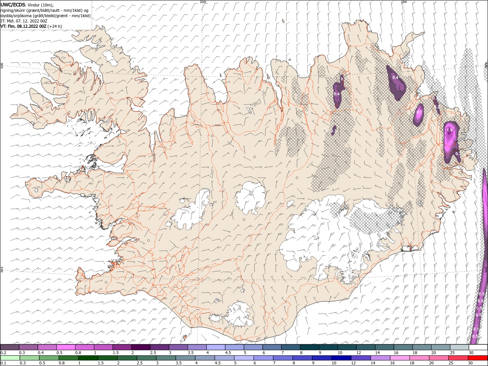
Task: Pick lower legend red swatch at 30
Action: click(x=478, y=358)
